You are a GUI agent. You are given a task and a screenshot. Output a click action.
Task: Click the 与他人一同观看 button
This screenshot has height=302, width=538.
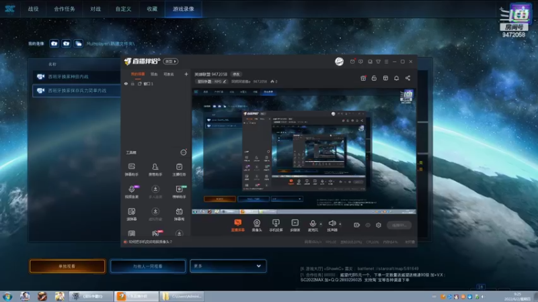(x=148, y=266)
